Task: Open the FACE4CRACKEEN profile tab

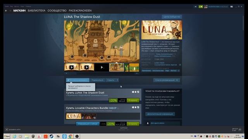Action: 80,10
